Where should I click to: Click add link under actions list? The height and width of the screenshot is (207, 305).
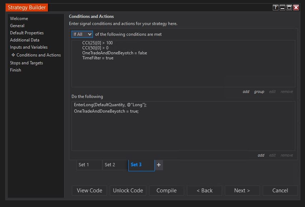point(261,155)
